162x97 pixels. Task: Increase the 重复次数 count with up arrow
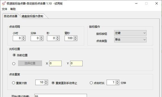[46, 81]
